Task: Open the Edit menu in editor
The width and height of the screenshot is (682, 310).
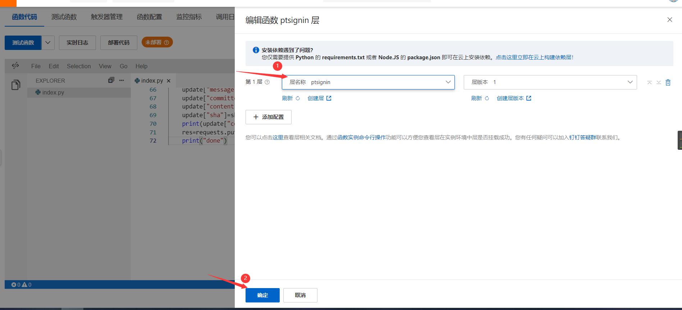Action: [x=54, y=66]
